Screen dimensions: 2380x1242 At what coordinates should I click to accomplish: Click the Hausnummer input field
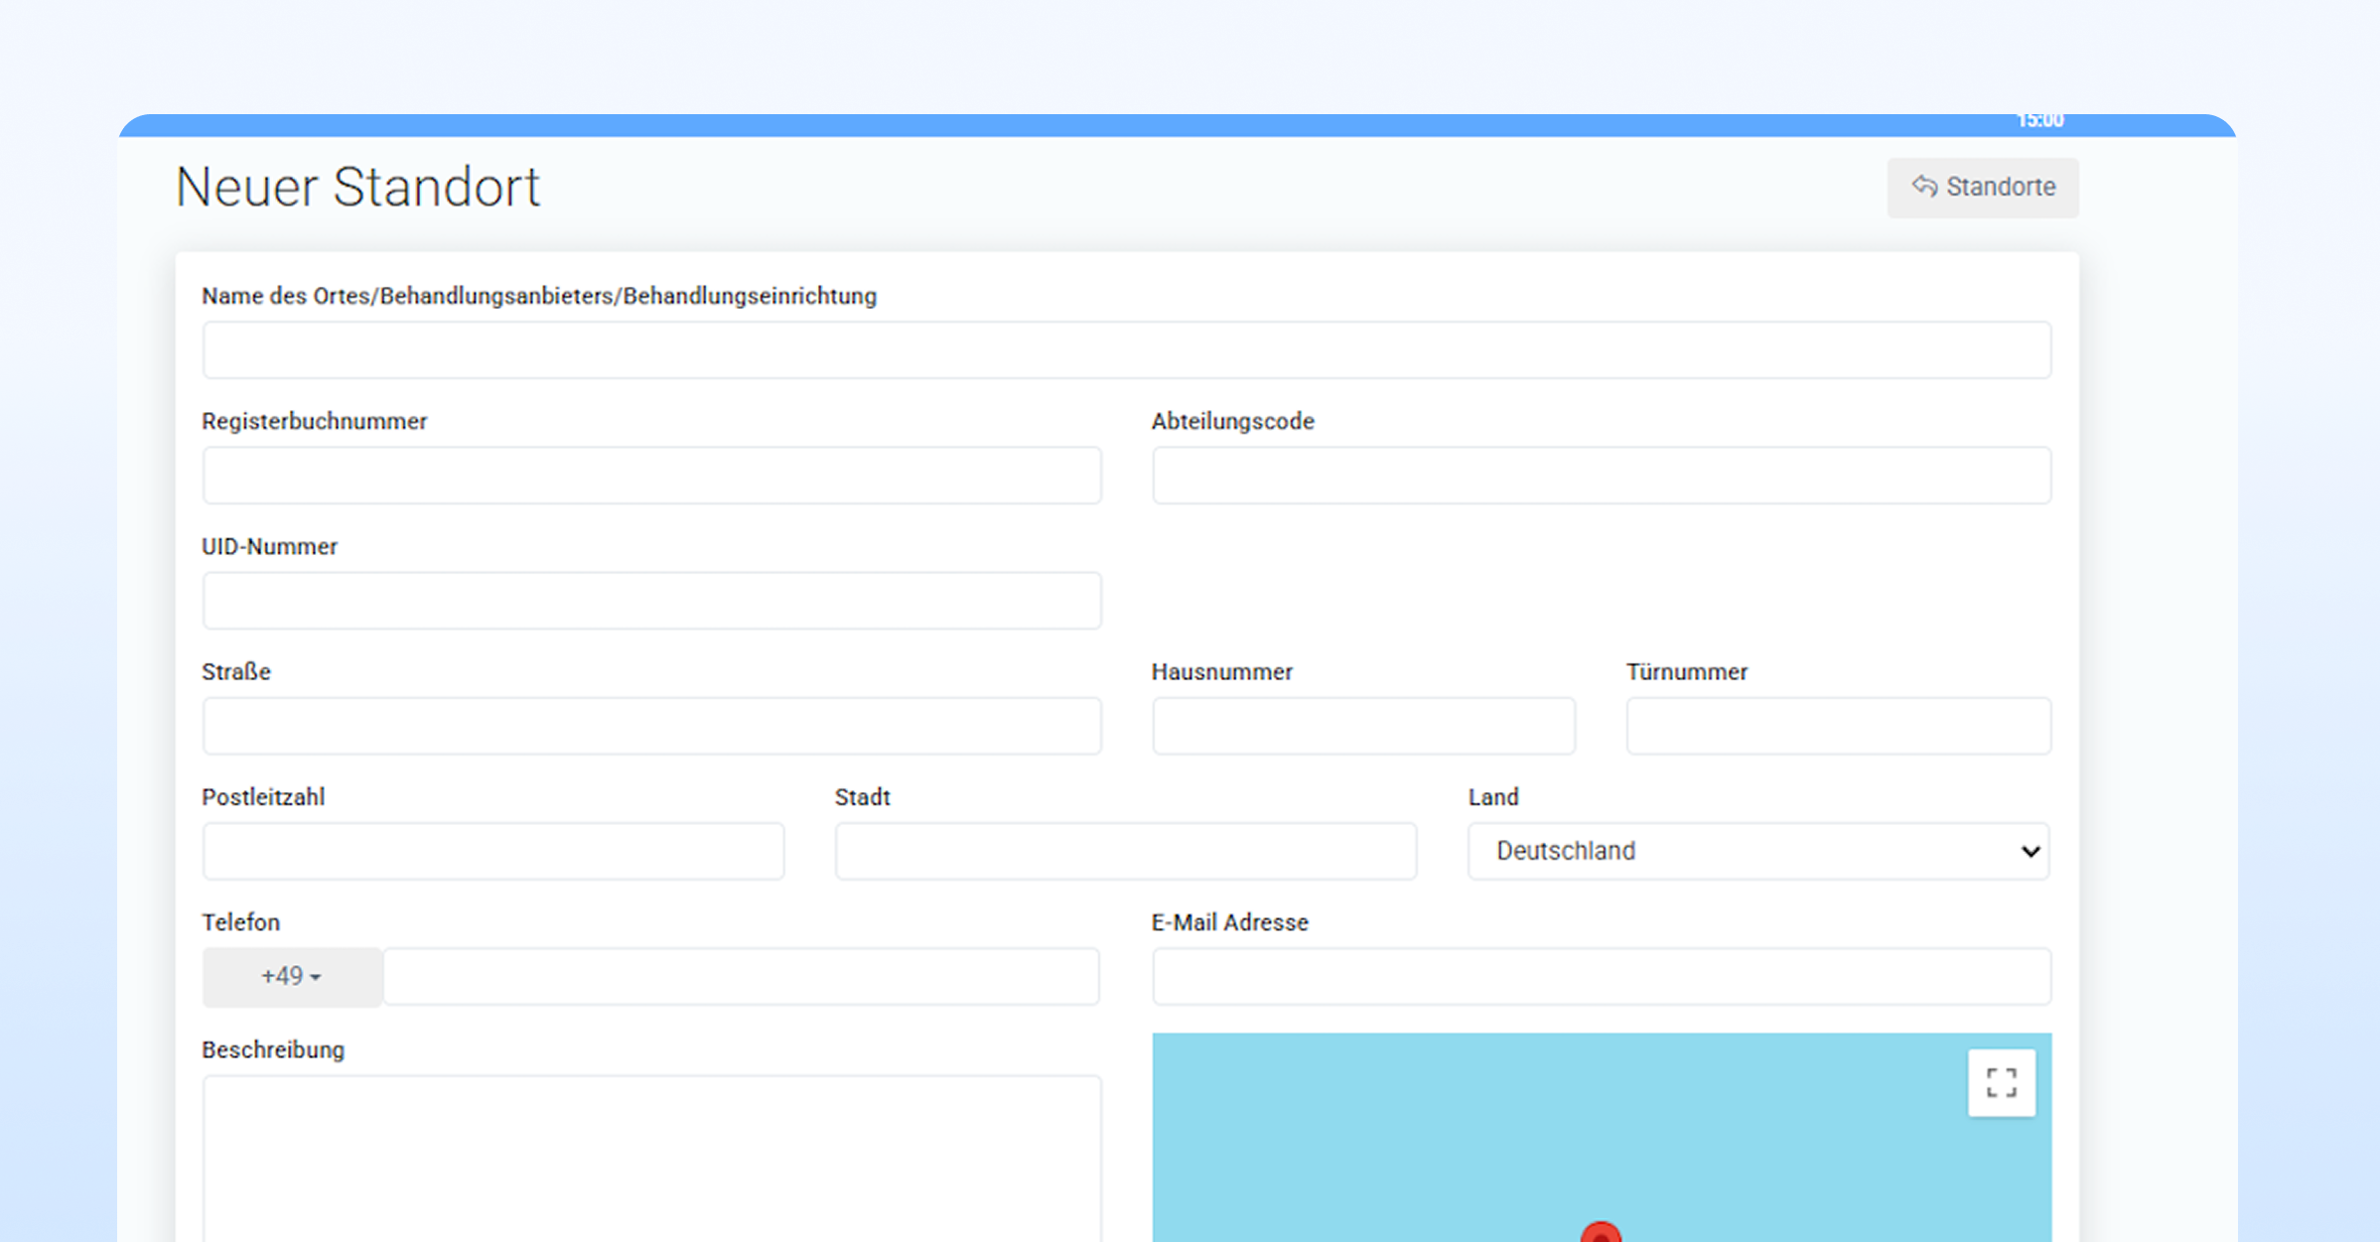[x=1363, y=726]
